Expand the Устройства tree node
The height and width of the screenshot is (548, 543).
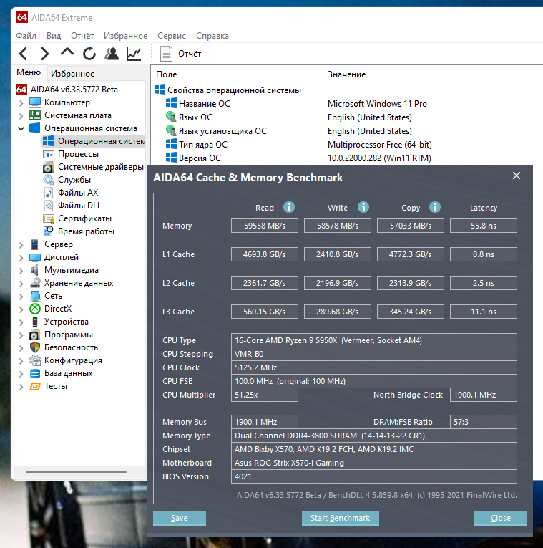click(x=21, y=322)
